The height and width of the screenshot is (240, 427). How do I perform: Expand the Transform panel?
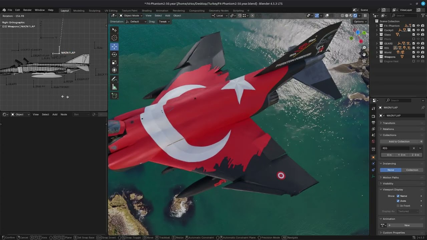[389, 123]
